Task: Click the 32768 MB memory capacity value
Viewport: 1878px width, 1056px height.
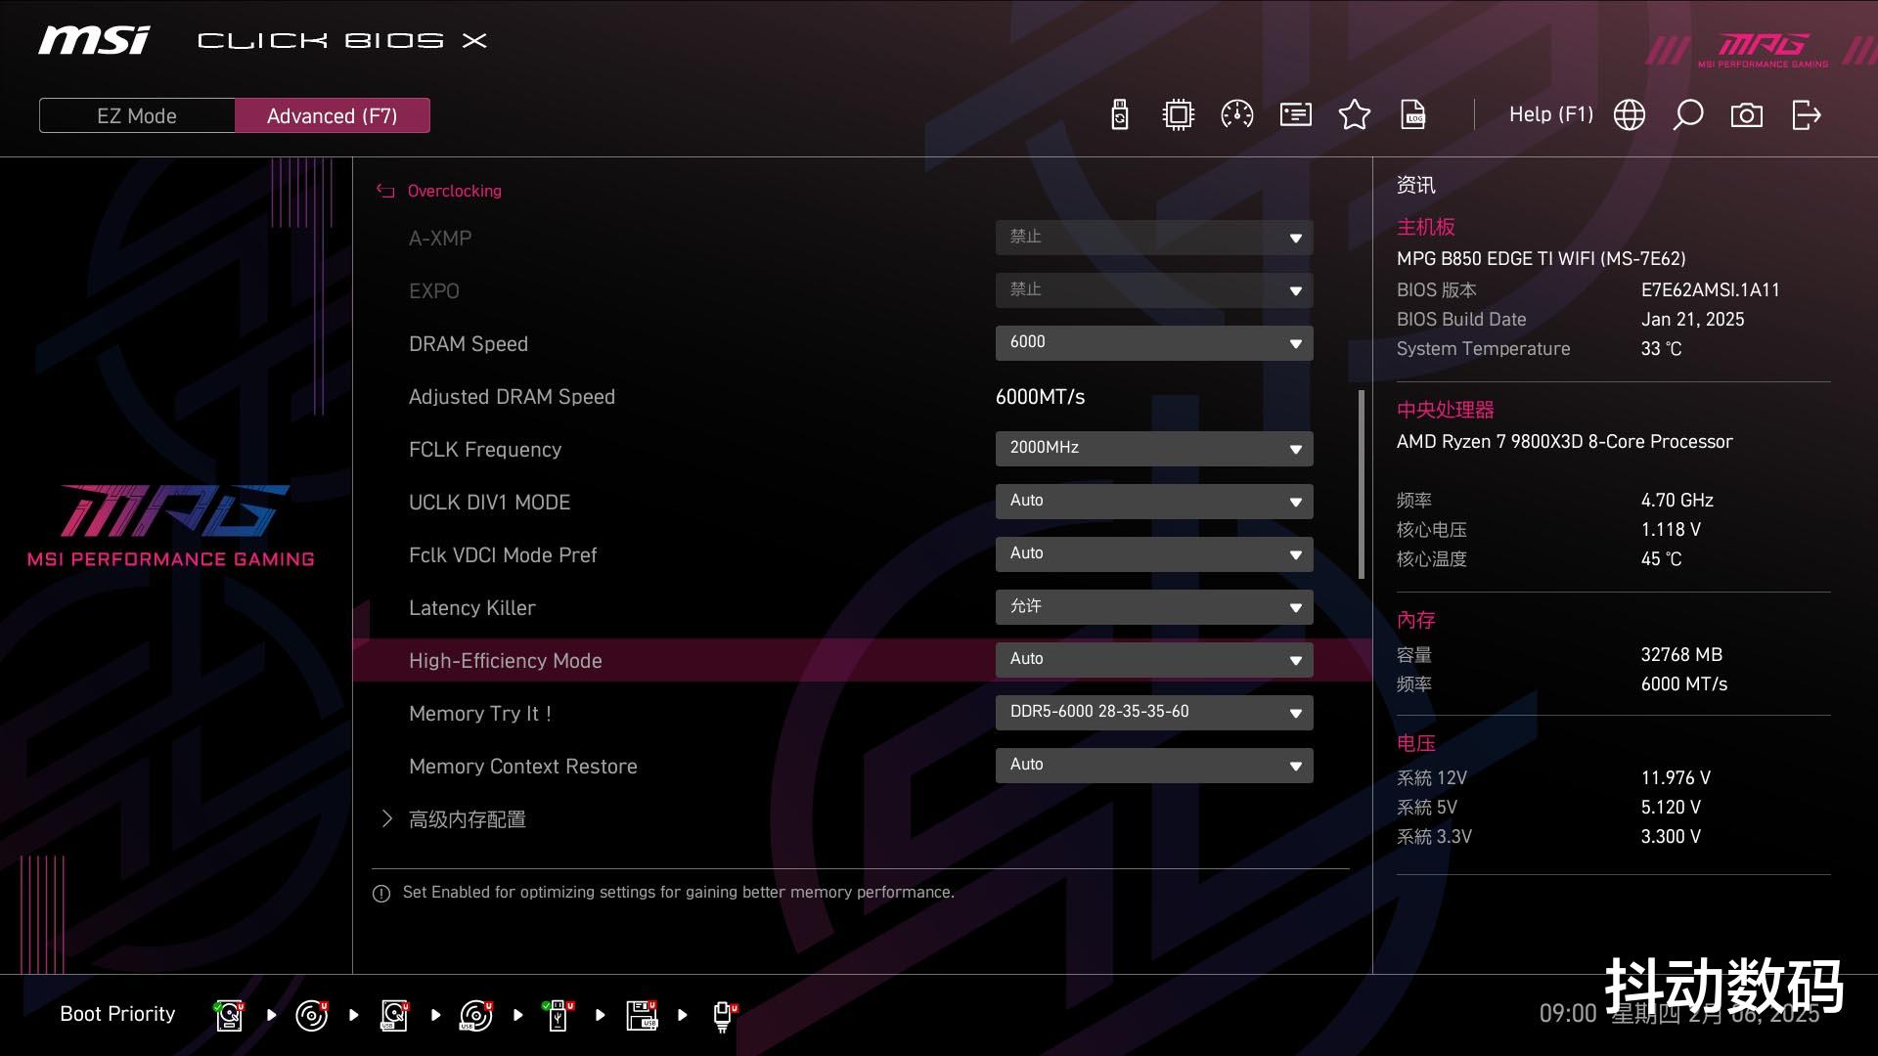Action: click(x=1681, y=655)
